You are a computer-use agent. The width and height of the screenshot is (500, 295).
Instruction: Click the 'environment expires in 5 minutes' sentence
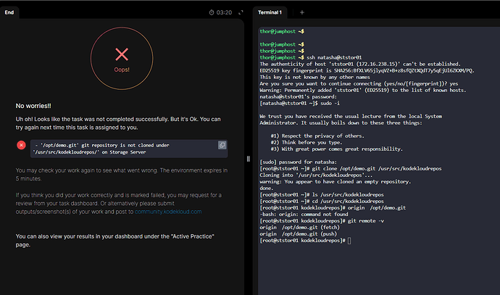[x=122, y=175]
